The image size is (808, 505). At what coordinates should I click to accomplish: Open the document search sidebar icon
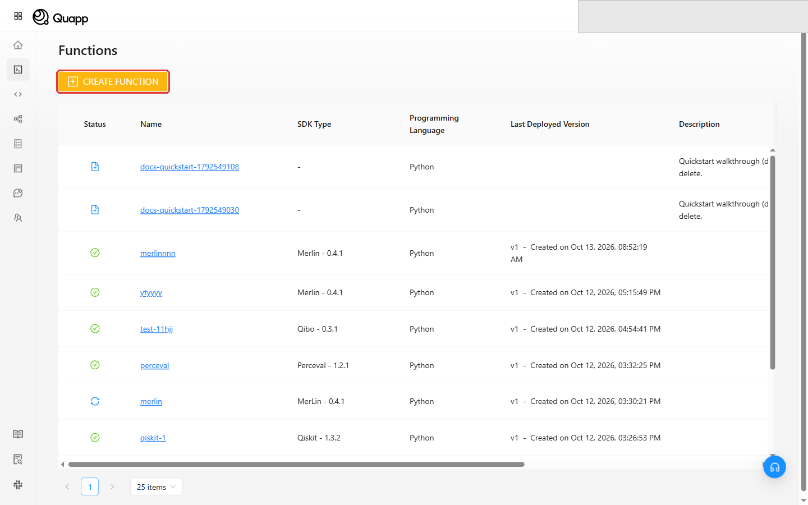click(18, 460)
